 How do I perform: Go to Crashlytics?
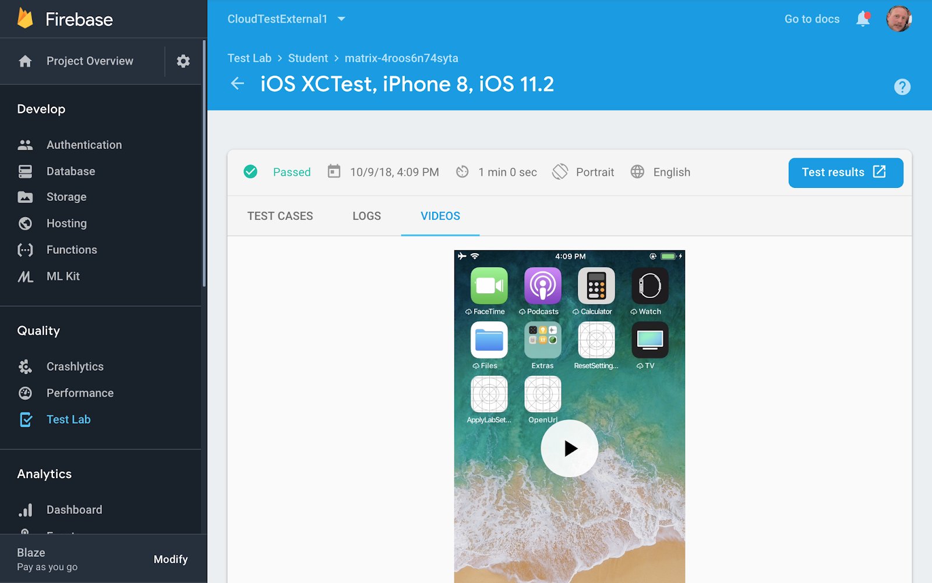point(75,367)
